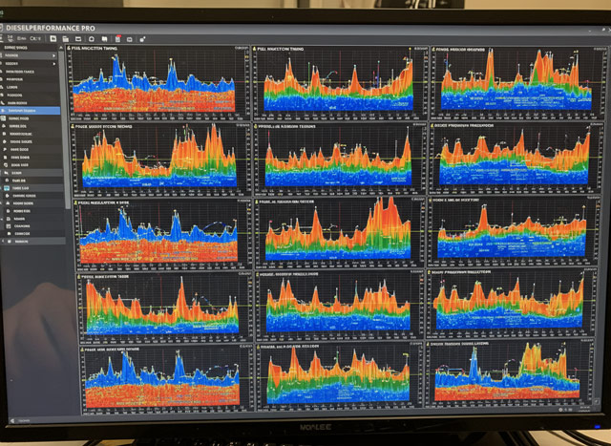The image size is (611, 446).
Task: Click the DieselPerformance Pro title text
Action: [57, 27]
